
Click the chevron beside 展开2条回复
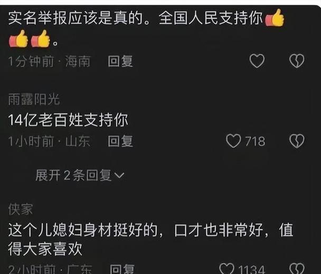pyautogui.click(x=119, y=175)
